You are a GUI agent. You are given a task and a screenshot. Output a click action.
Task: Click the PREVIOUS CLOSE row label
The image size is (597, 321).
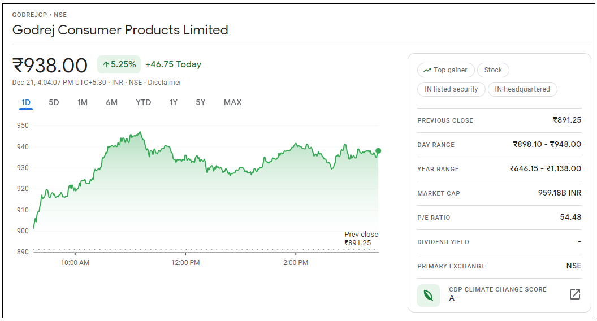click(445, 120)
